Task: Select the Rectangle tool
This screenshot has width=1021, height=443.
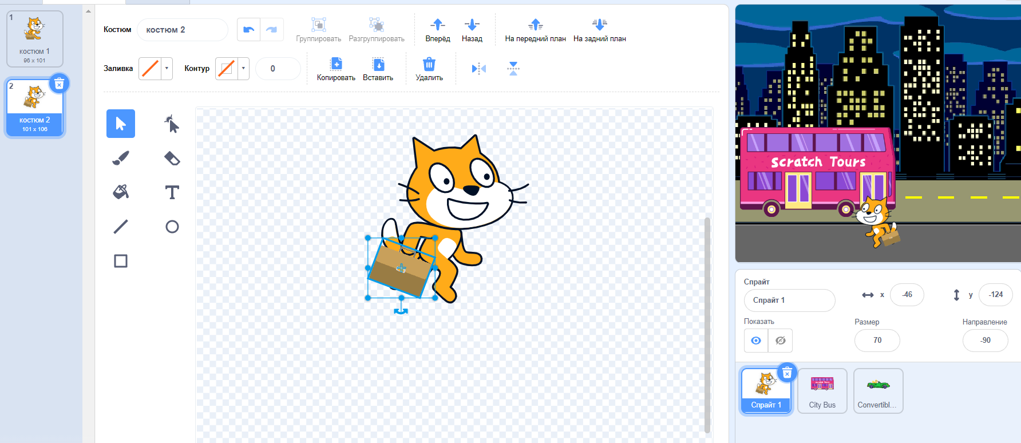Action: [x=121, y=261]
